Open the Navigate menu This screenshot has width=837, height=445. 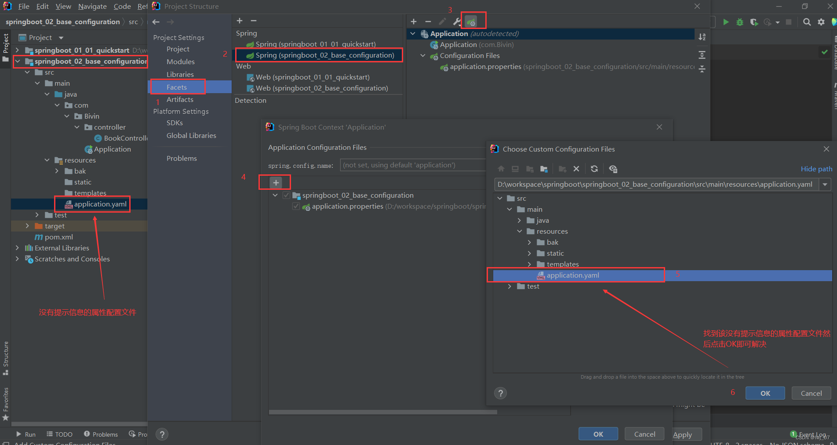coord(92,7)
